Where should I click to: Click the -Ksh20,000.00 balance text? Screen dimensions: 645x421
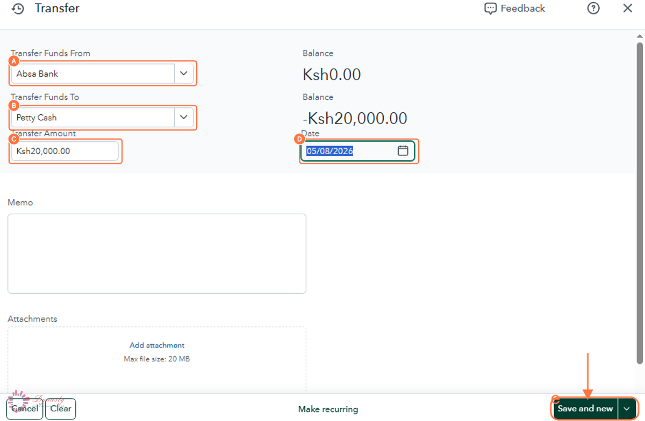pos(355,118)
